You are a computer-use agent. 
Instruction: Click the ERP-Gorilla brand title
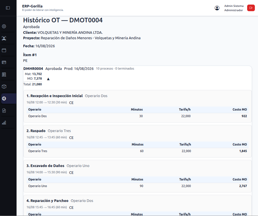(x=32, y=6)
